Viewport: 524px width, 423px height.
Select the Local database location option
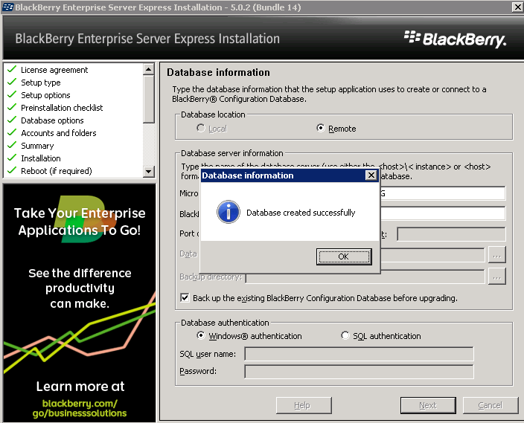point(201,129)
